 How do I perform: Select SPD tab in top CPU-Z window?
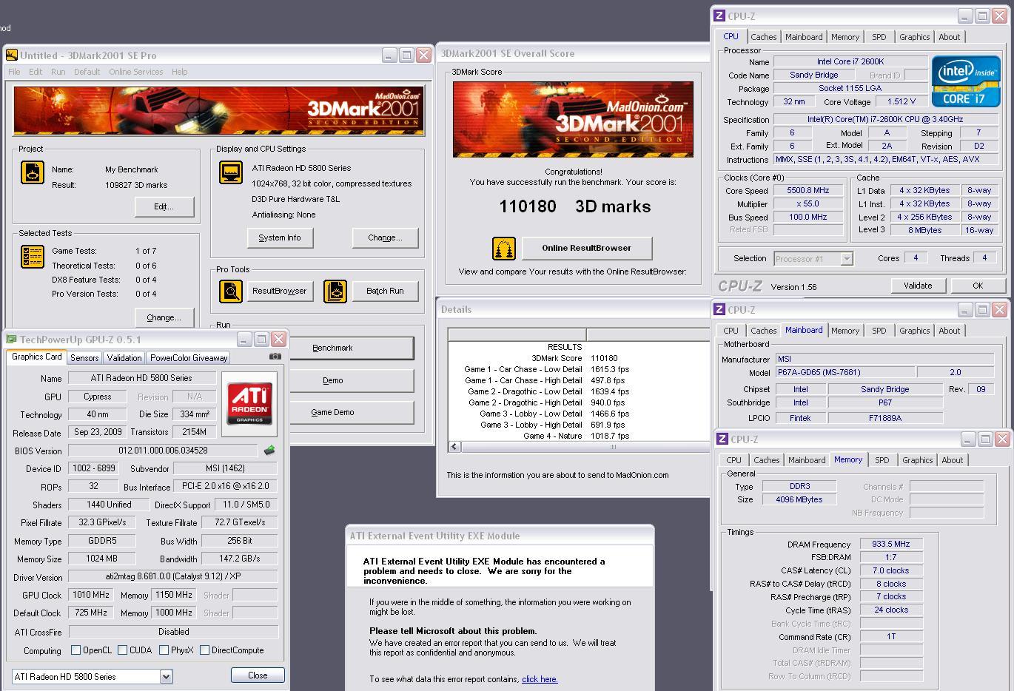point(879,37)
